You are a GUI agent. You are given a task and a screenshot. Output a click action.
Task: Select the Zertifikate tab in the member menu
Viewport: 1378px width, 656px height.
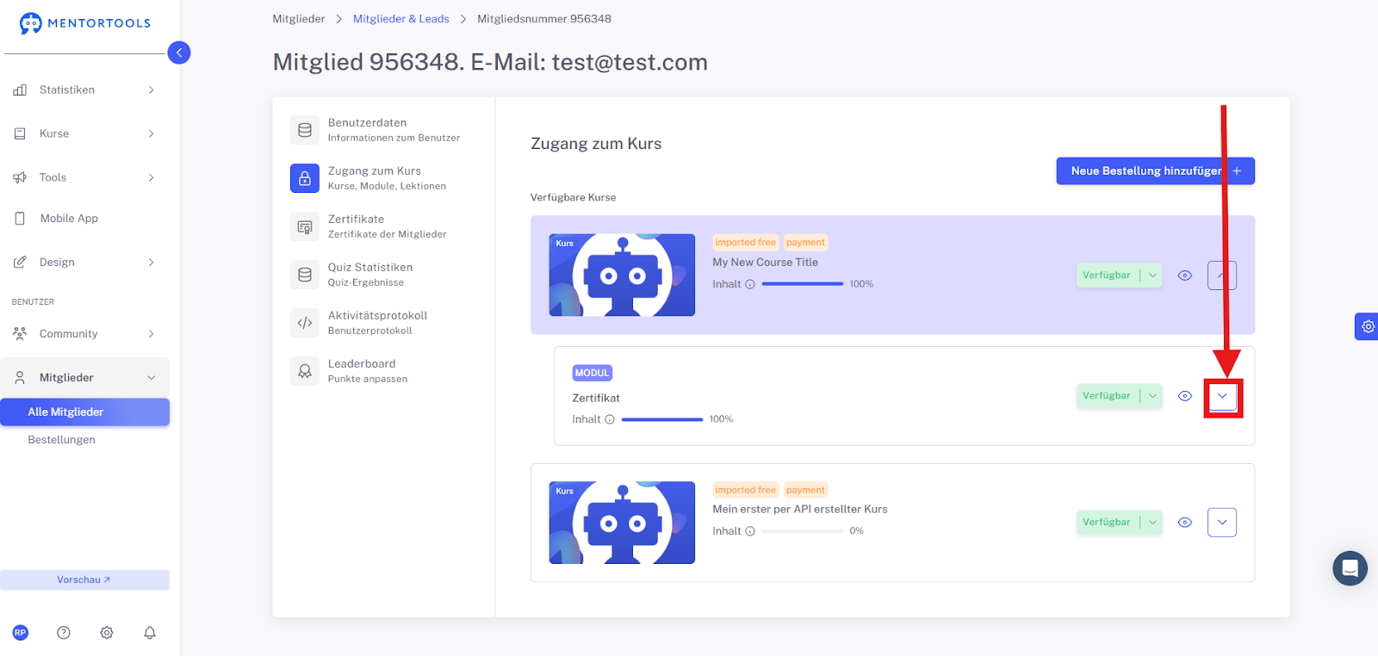[x=384, y=226]
